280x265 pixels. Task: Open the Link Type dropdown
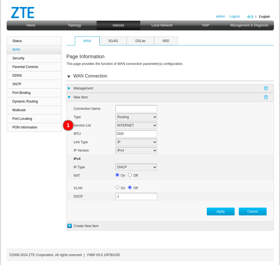tap(136, 142)
